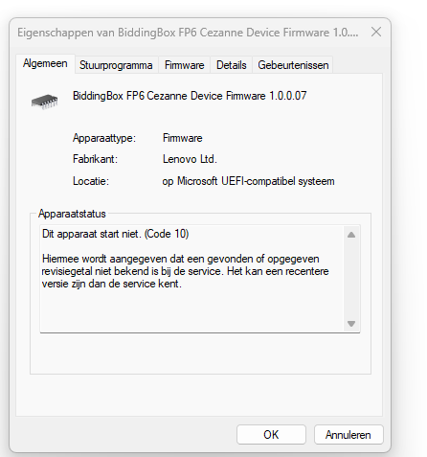Click the Annuleren button

(348, 435)
